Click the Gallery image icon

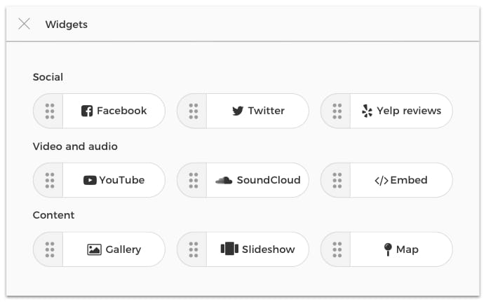click(x=95, y=249)
